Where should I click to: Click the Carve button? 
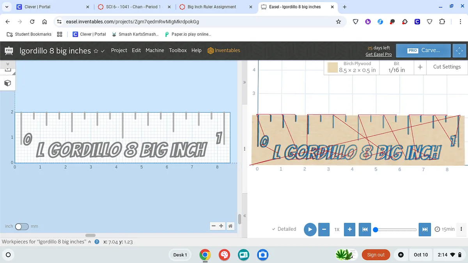424,51
